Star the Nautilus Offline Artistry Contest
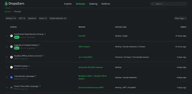The height and width of the screenshot is (94, 192). pos(7,57)
